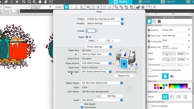Click the From page number field

coord(101,41)
